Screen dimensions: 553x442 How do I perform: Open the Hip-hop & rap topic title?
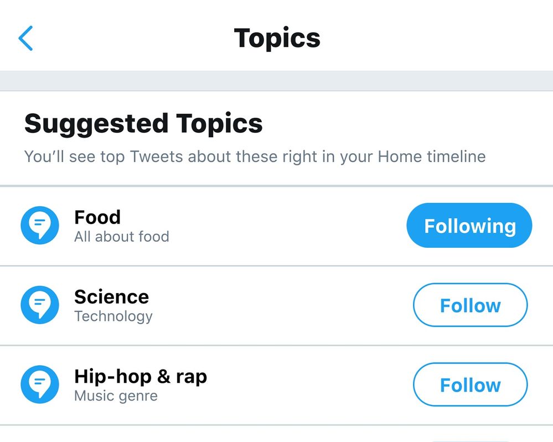[x=141, y=376]
